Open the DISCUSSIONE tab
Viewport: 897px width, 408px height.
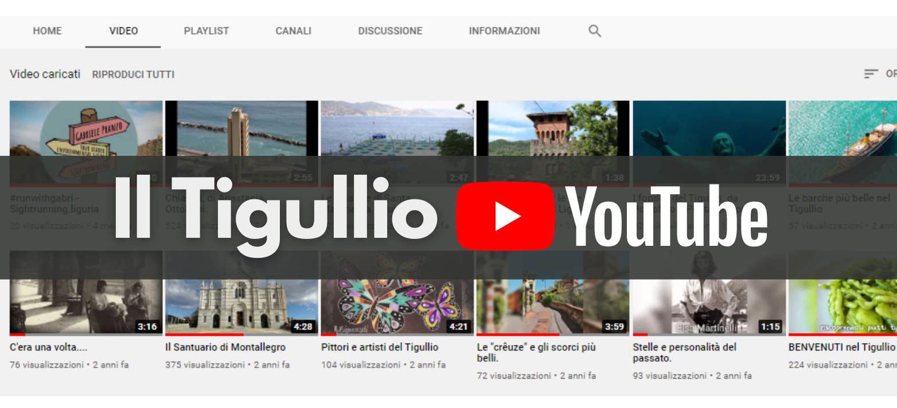click(390, 31)
